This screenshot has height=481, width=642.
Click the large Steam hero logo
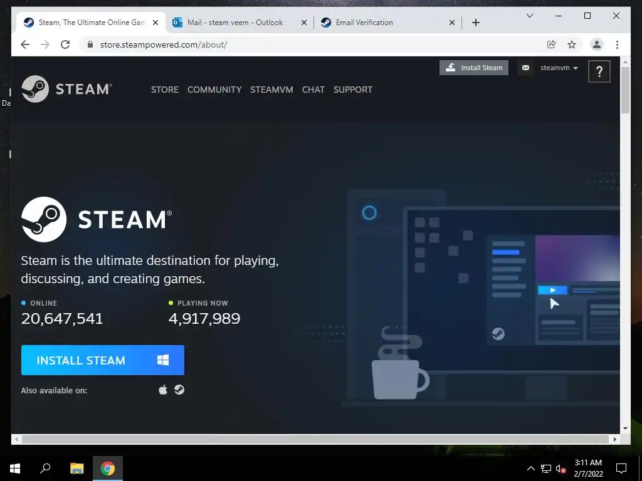point(97,219)
